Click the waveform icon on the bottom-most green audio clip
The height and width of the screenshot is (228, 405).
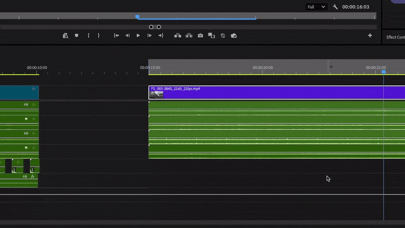tap(25, 176)
